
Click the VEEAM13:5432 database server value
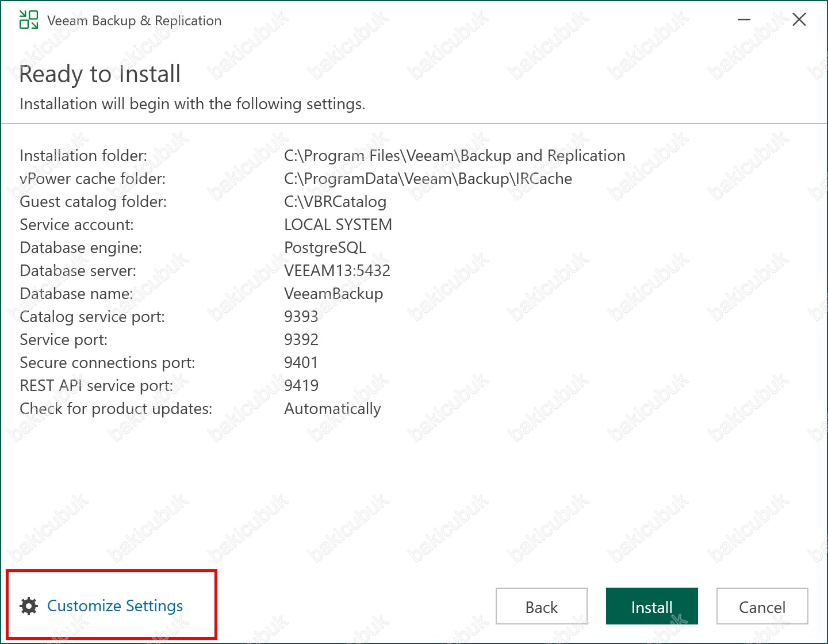[x=337, y=271]
